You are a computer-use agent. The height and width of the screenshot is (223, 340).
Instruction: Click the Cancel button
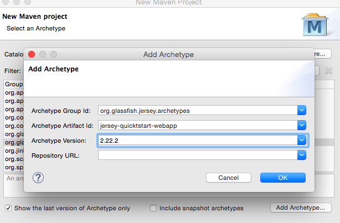[x=229, y=178]
